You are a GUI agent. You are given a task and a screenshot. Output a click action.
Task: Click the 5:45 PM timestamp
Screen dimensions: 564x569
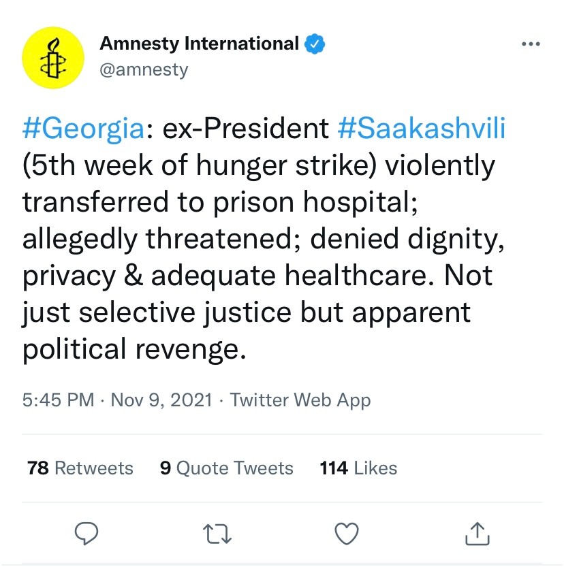(58, 400)
